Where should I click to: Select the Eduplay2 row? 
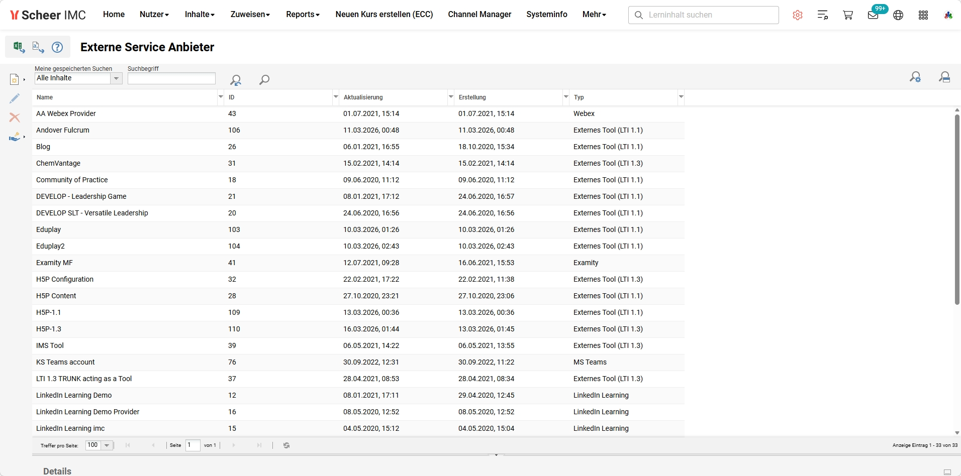click(358, 247)
